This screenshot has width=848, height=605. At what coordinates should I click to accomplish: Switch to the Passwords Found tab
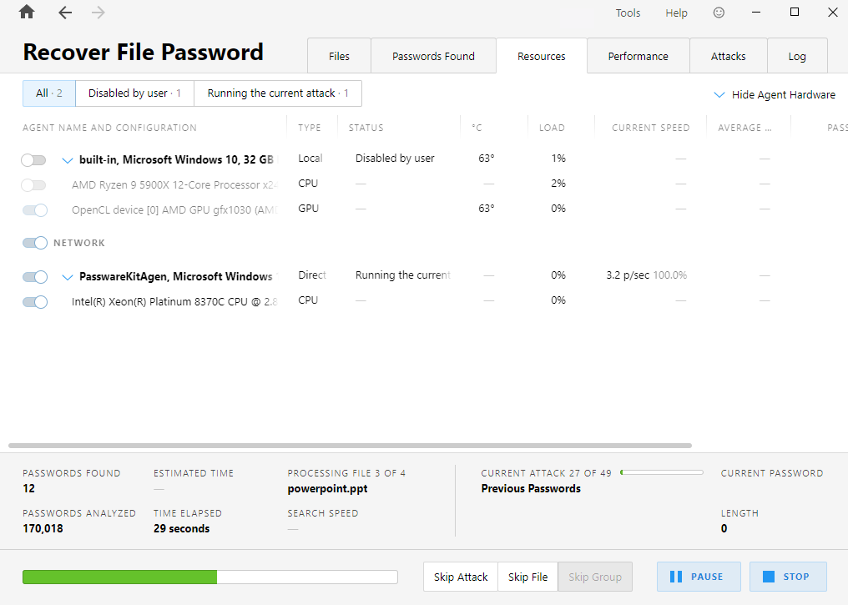point(433,56)
